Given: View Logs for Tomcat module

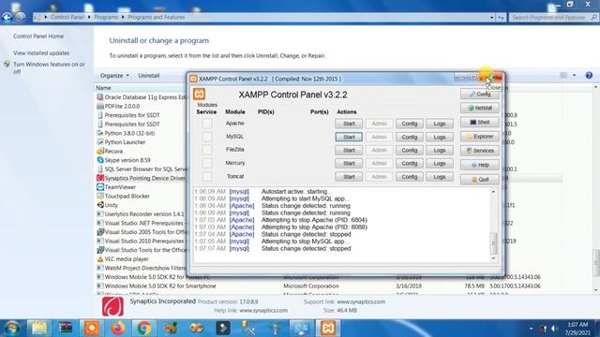Looking at the screenshot, I should click(x=440, y=177).
